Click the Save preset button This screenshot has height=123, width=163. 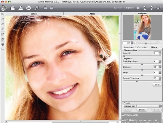(x=127, y=110)
